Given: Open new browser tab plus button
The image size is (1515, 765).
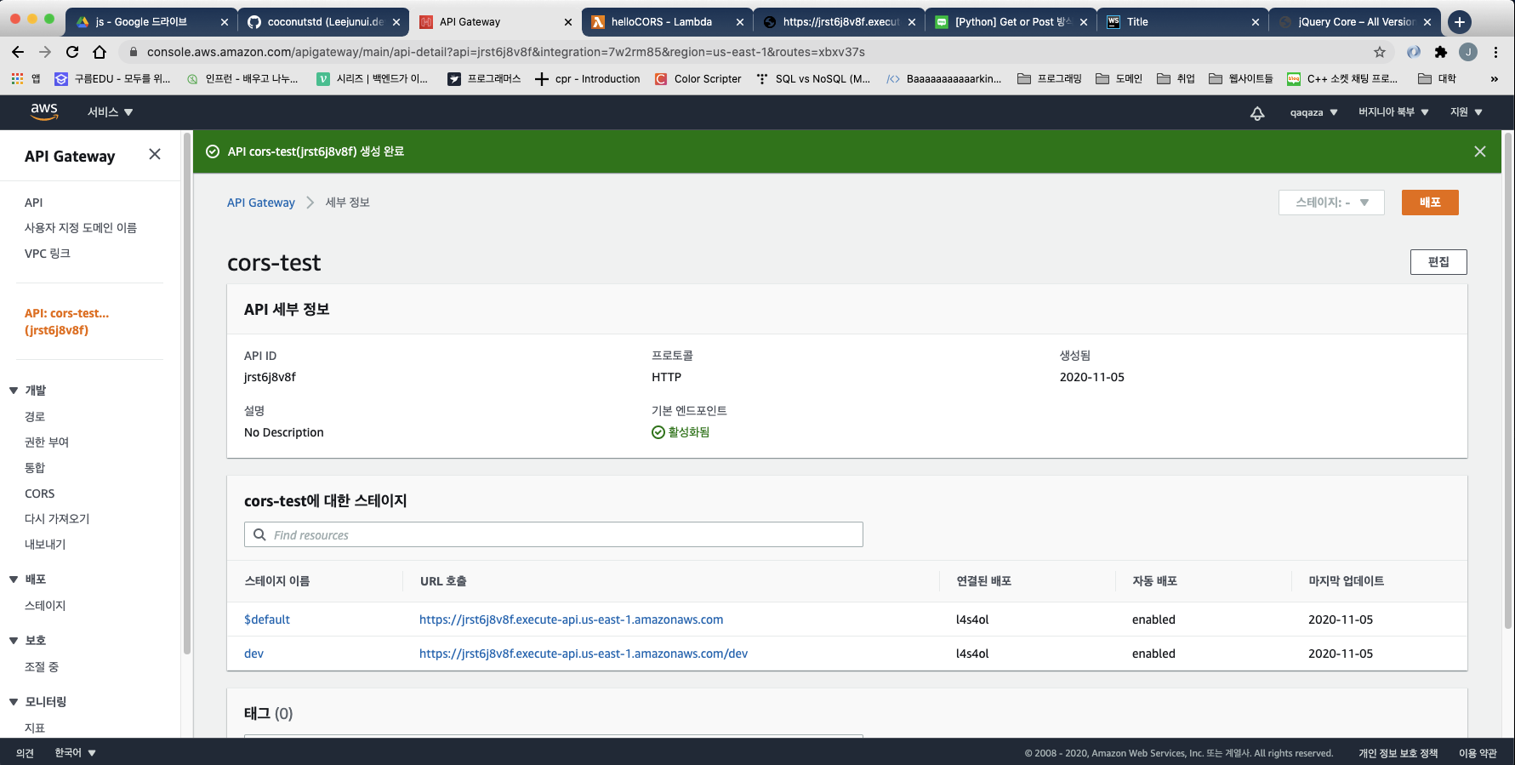Looking at the screenshot, I should pos(1460,22).
